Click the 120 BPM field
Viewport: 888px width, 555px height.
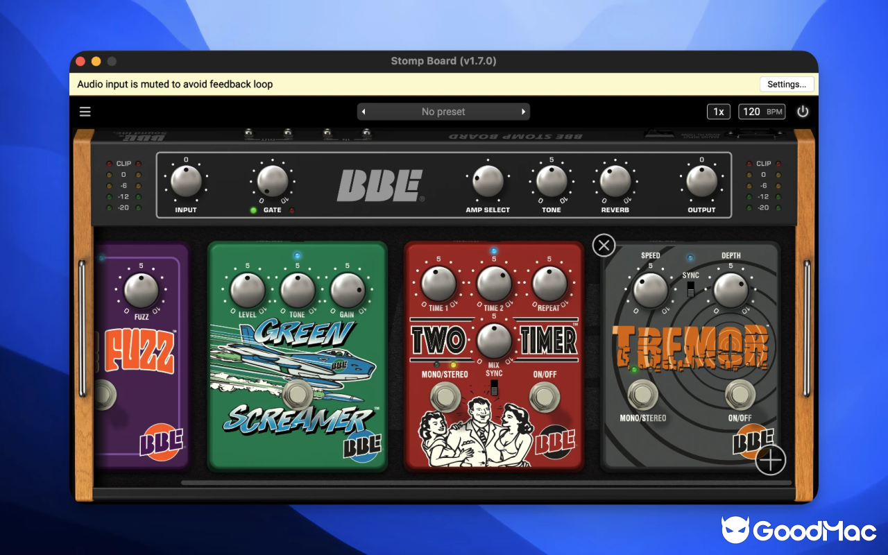[762, 111]
